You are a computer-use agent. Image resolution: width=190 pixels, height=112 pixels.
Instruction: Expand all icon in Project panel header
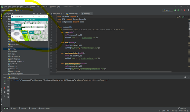(x=37, y=14)
